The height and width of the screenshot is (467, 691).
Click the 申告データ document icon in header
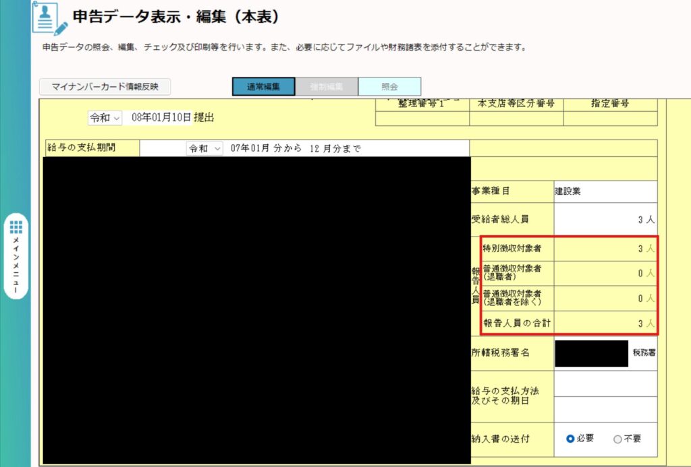pyautogui.click(x=50, y=20)
